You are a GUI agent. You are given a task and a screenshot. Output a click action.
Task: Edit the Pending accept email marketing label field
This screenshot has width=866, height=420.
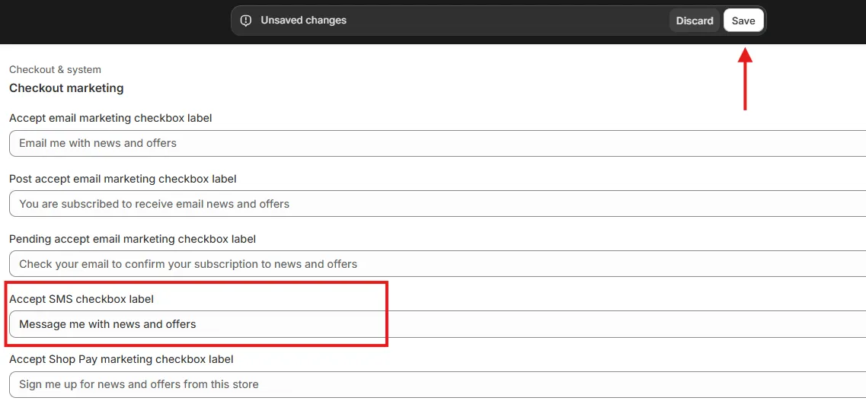tap(437, 264)
